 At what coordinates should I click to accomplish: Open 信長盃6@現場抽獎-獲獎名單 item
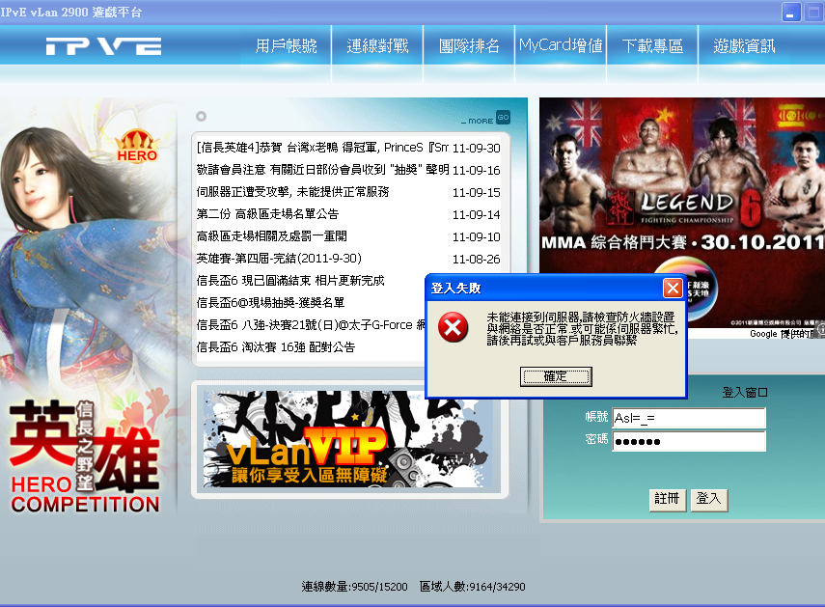[270, 302]
